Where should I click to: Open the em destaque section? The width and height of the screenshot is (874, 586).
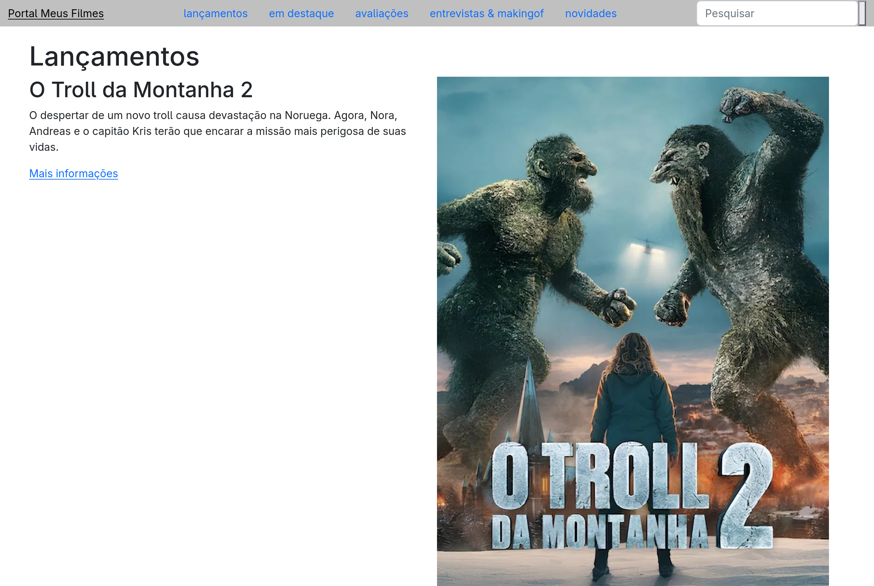tap(302, 14)
